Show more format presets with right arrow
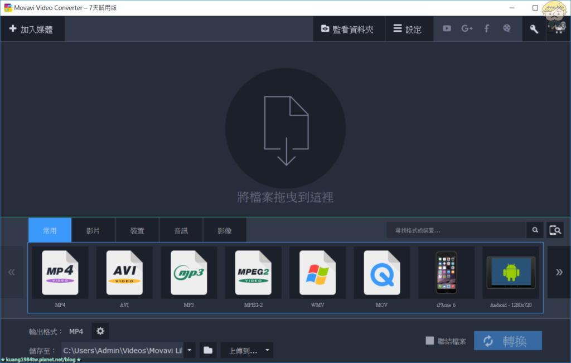Image resolution: width=571 pixels, height=363 pixels. 559,272
